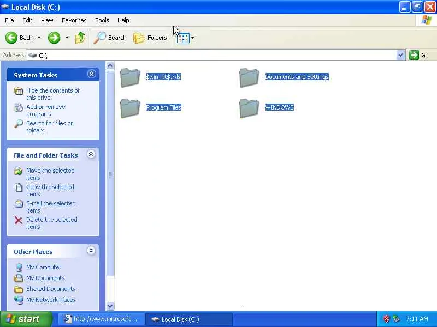Open the Tools menu
The height and width of the screenshot is (327, 437).
click(x=102, y=20)
